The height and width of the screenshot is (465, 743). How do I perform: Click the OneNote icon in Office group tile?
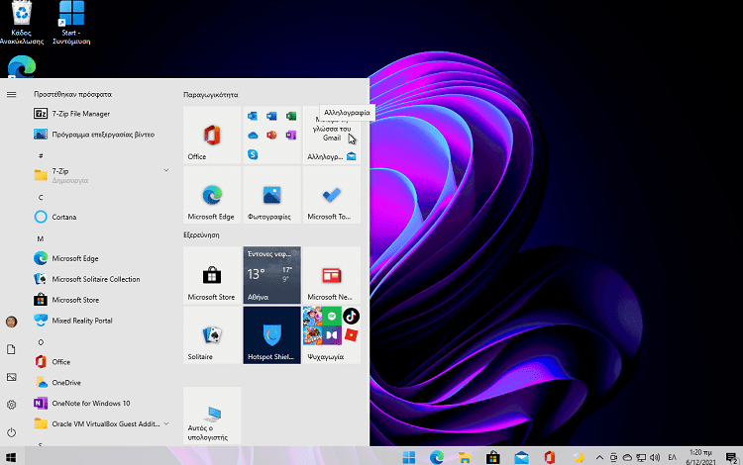point(291,136)
